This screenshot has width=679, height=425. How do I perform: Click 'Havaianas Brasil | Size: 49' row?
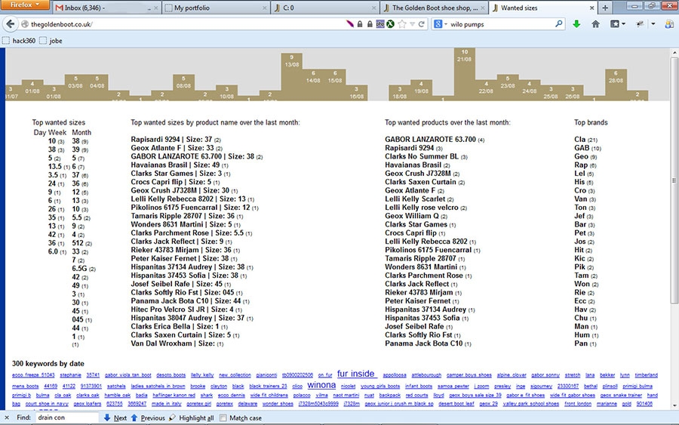click(180, 165)
